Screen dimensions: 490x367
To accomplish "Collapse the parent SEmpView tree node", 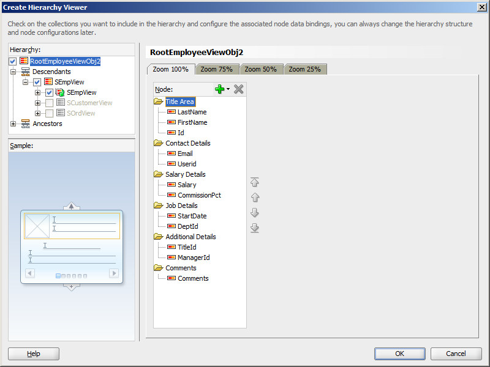I will [25, 82].
